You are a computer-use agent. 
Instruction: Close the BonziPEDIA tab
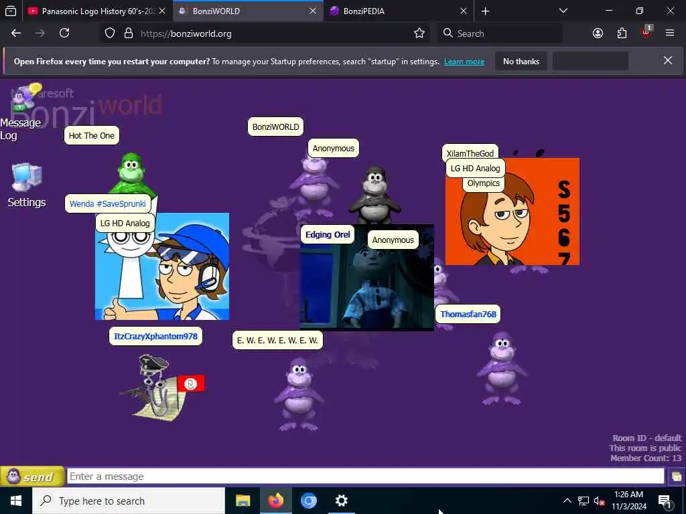pos(464,11)
